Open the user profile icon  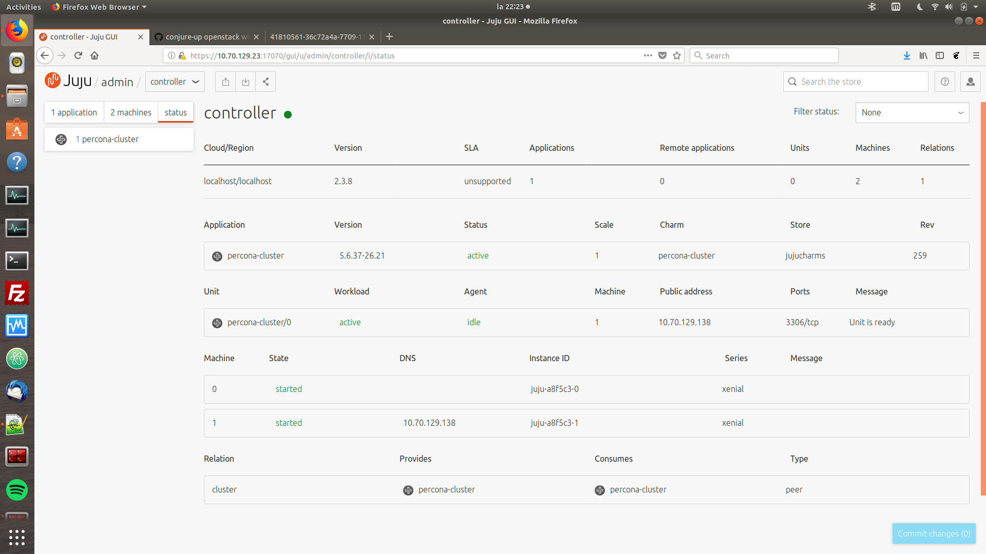(x=970, y=81)
